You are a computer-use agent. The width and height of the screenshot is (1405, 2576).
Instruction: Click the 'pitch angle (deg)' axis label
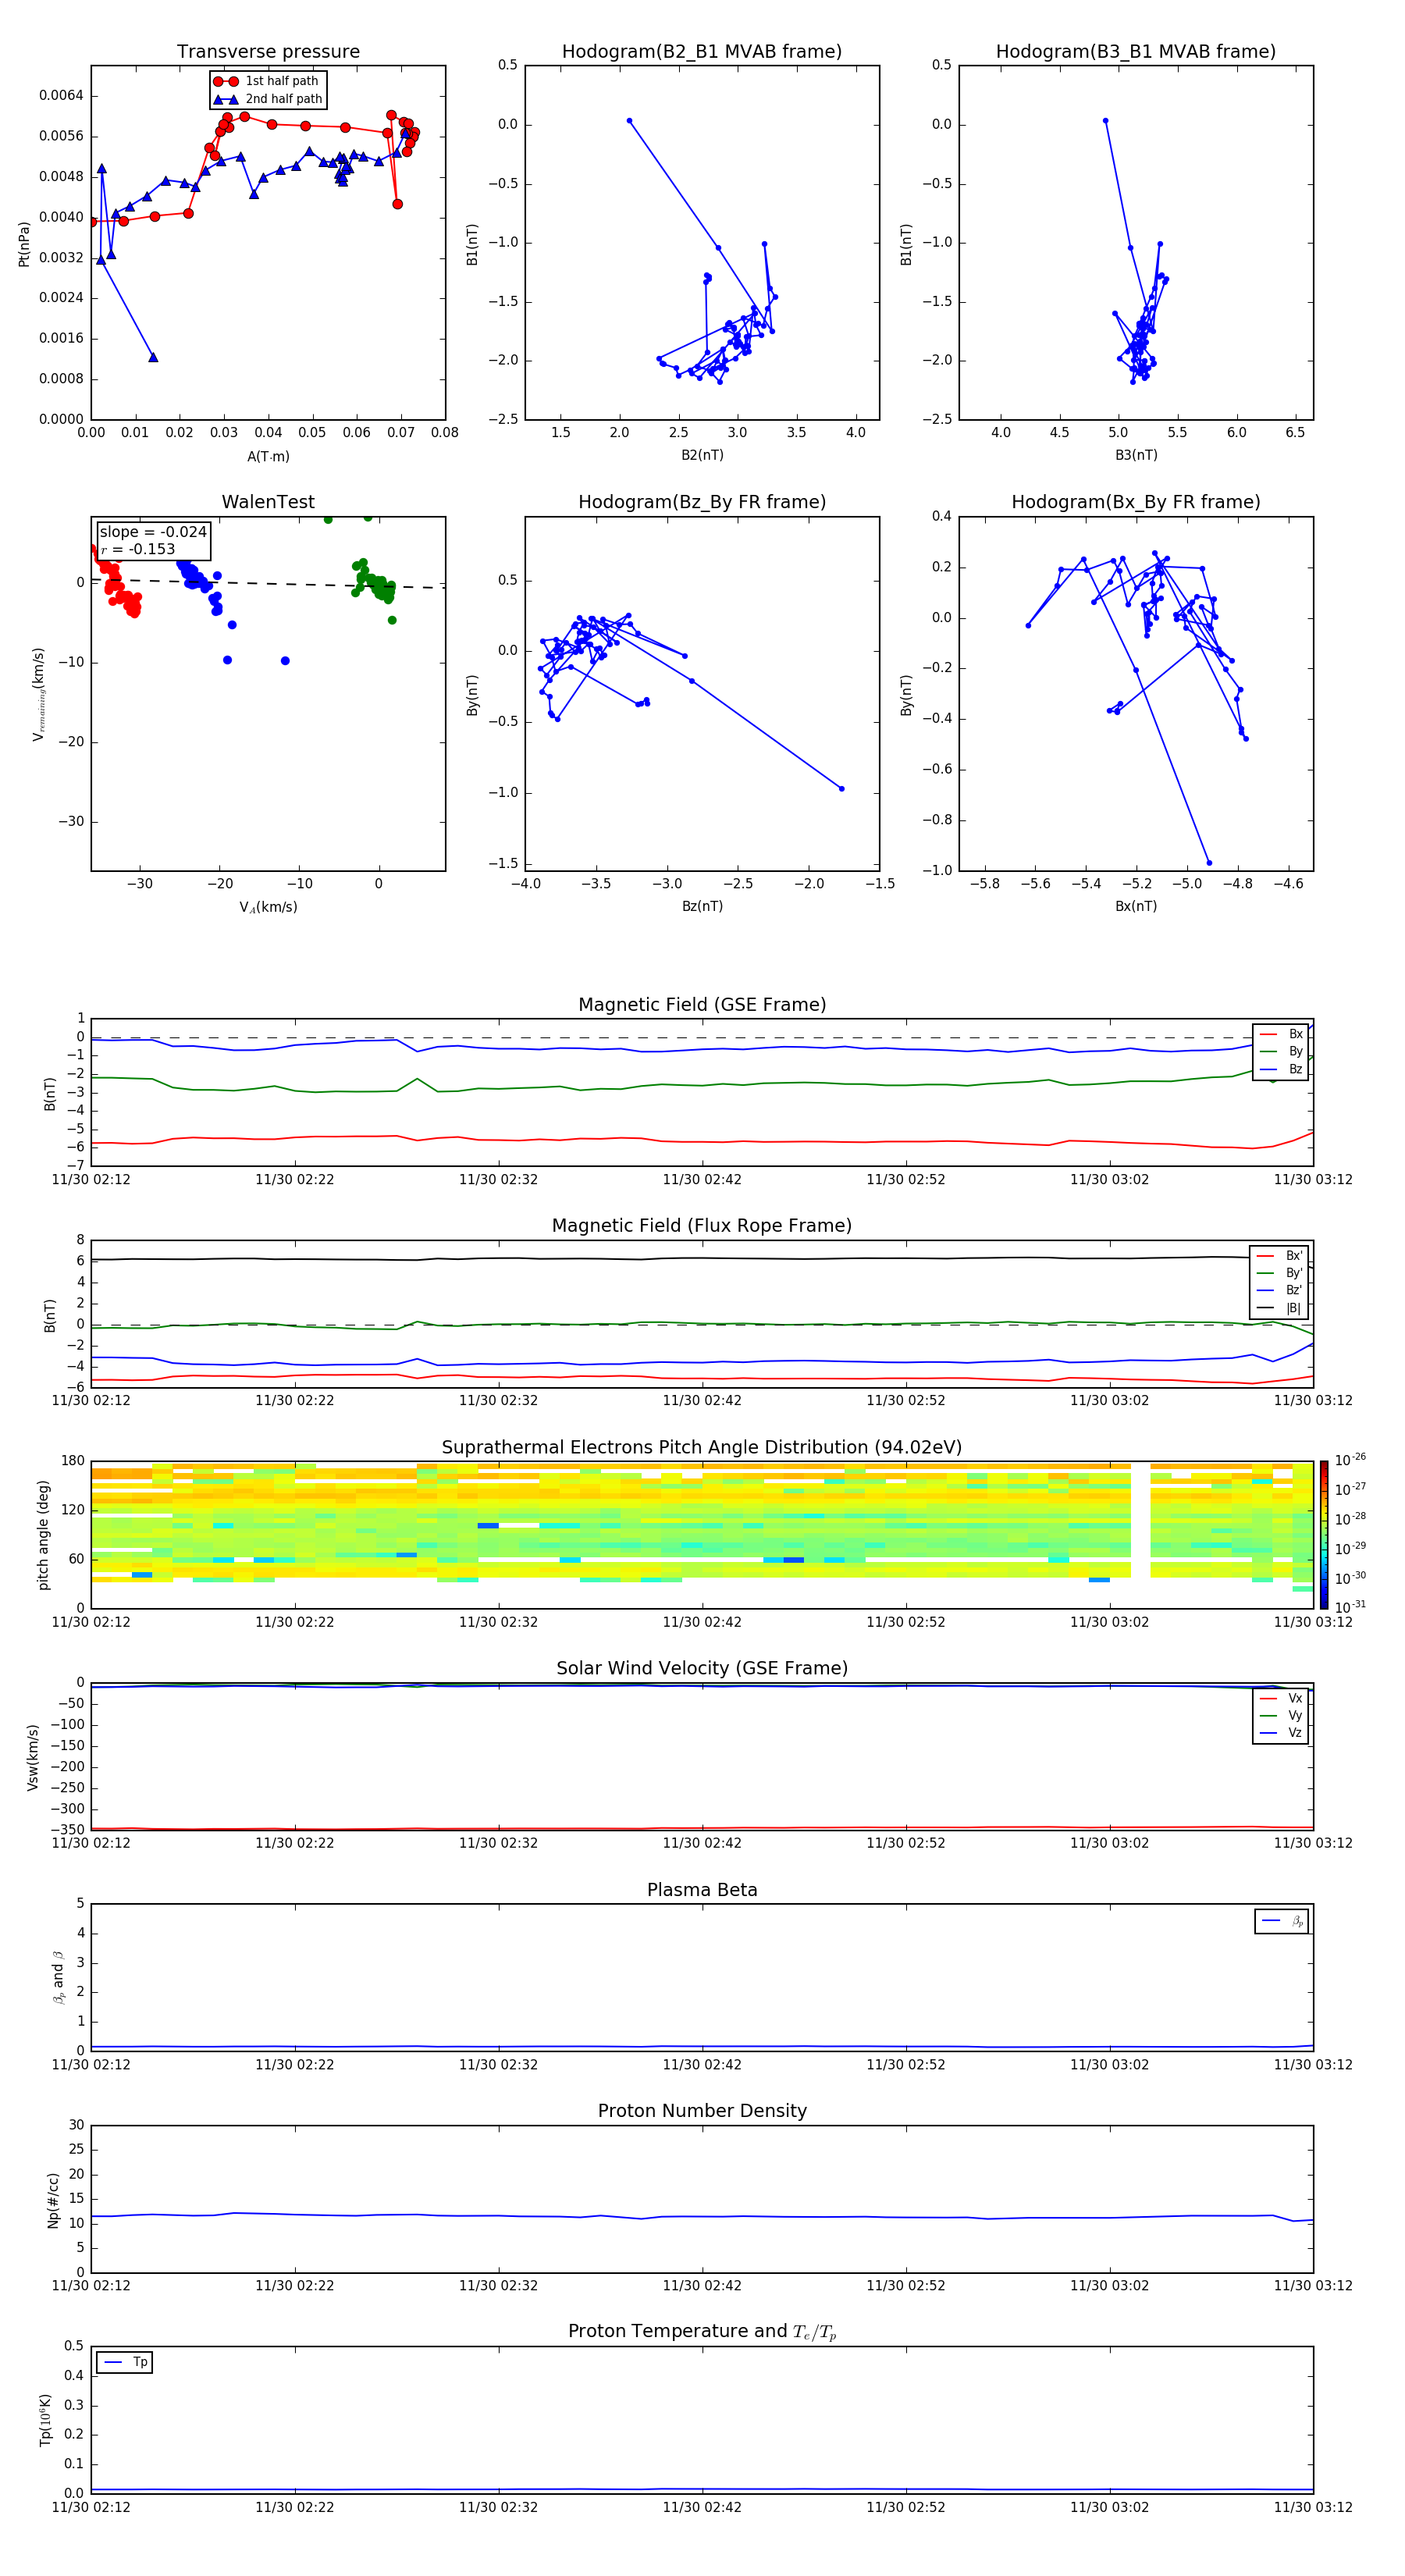(43, 1535)
